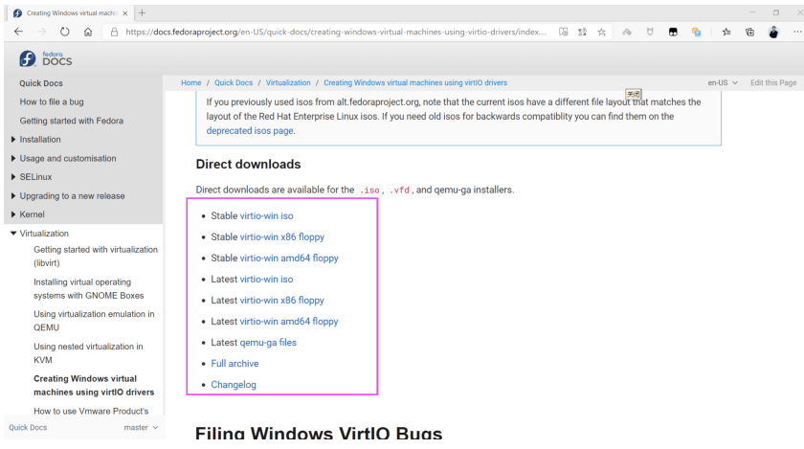This screenshot has width=804, height=449.
Task: Open the en-US language dropdown
Action: 723,82
